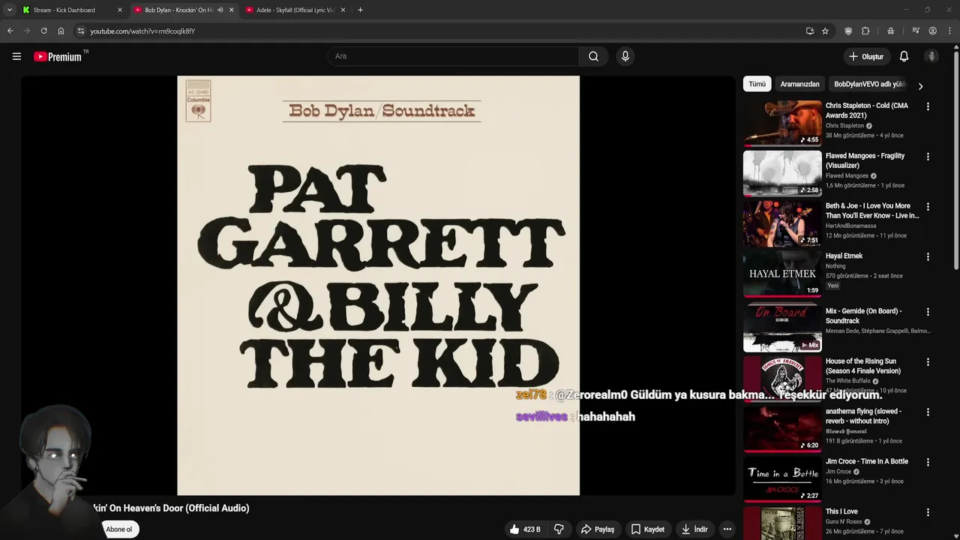Open options for Chris Stapleton - Cold

click(x=928, y=106)
